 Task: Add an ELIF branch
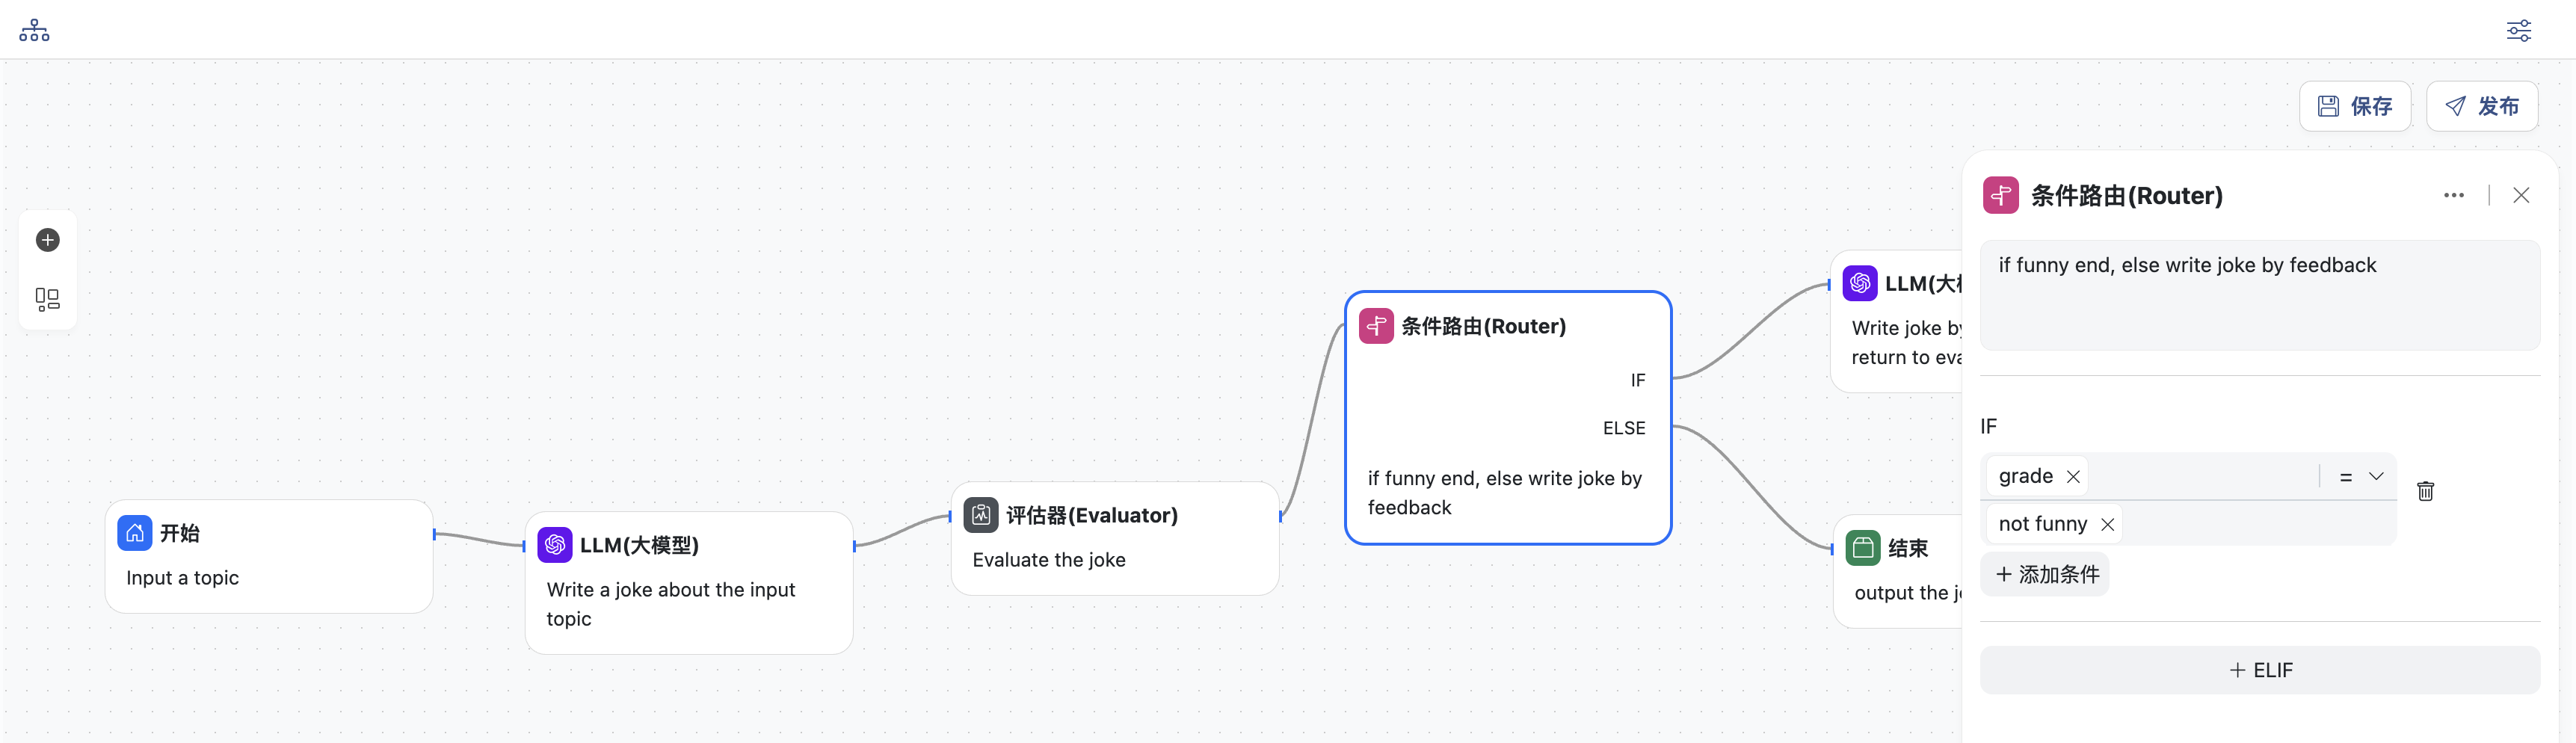(x=2259, y=670)
